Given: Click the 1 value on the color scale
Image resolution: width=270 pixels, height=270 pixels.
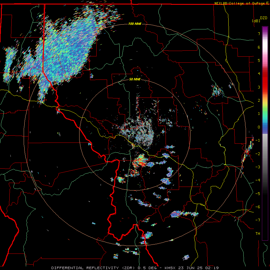Looking at the screenshot, I should click(x=259, y=114).
